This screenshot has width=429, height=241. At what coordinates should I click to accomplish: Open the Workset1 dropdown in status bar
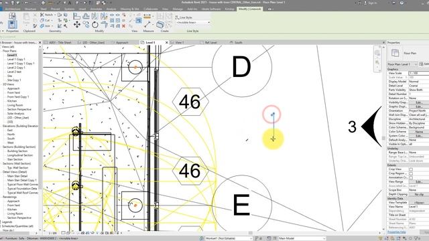click(x=229, y=238)
